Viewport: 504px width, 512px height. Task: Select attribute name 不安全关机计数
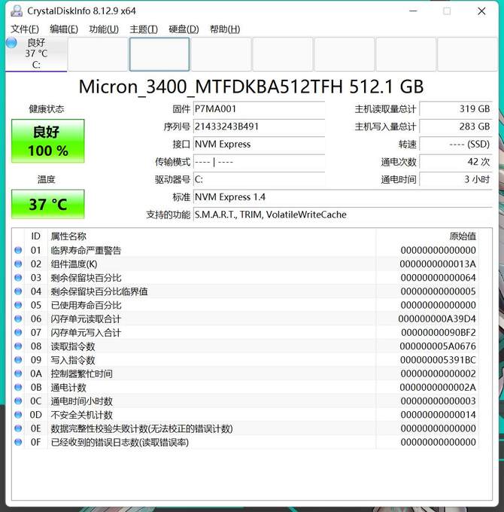point(81,415)
